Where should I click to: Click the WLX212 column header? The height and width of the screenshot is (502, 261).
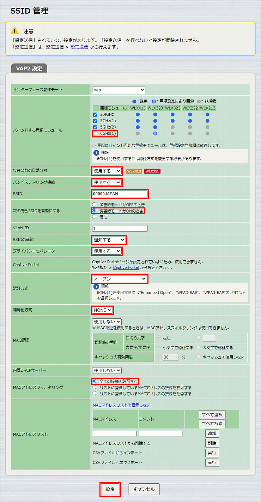click(x=207, y=108)
